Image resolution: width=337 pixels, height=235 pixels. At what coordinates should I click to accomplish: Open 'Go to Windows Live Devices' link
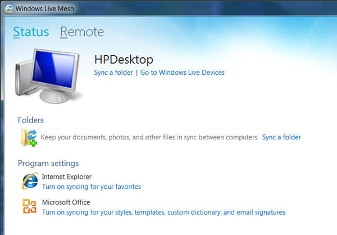pyautogui.click(x=182, y=73)
